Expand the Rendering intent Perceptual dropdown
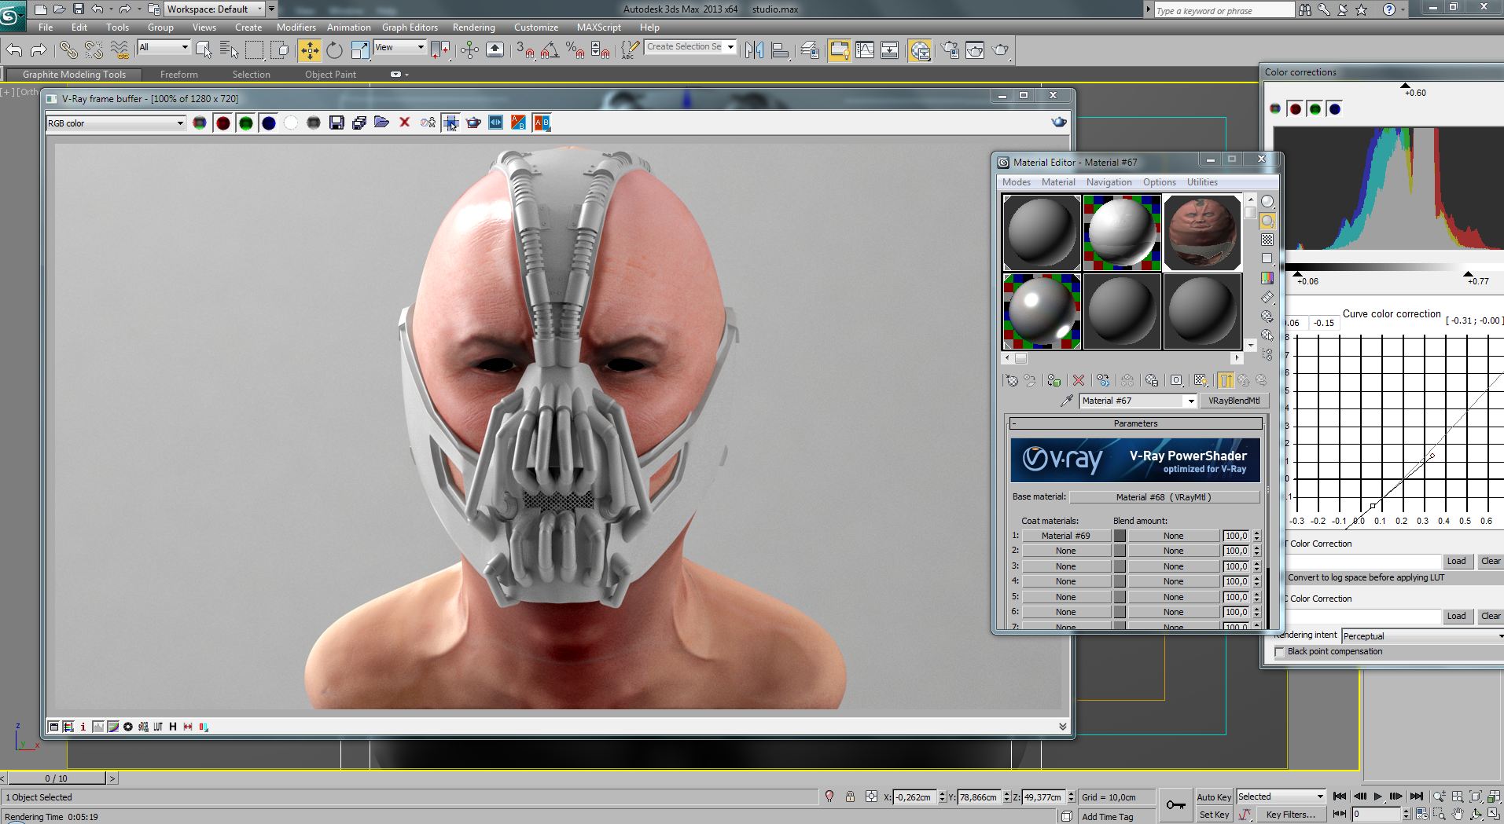 [x=1421, y=635]
